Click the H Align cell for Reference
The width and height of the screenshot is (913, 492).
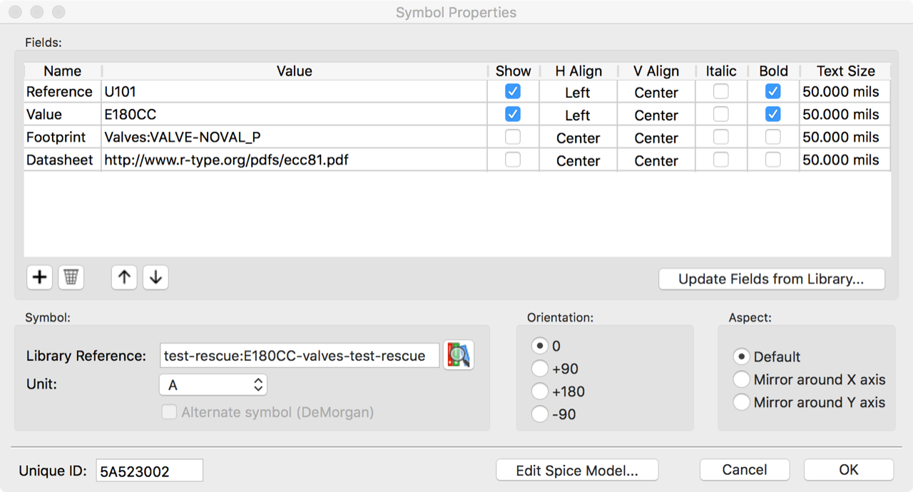pyautogui.click(x=578, y=92)
